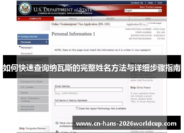184x133 pixels.
Task: Select the COMPLETE step tab
Action: [x=35, y=19]
